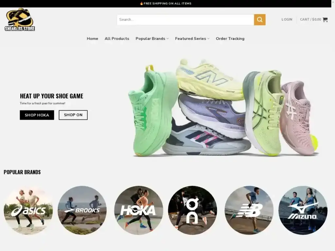
Task: Go to the Home menu item
Action: [92, 39]
